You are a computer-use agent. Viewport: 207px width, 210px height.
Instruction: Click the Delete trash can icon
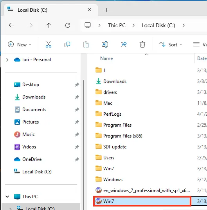coord(142,44)
